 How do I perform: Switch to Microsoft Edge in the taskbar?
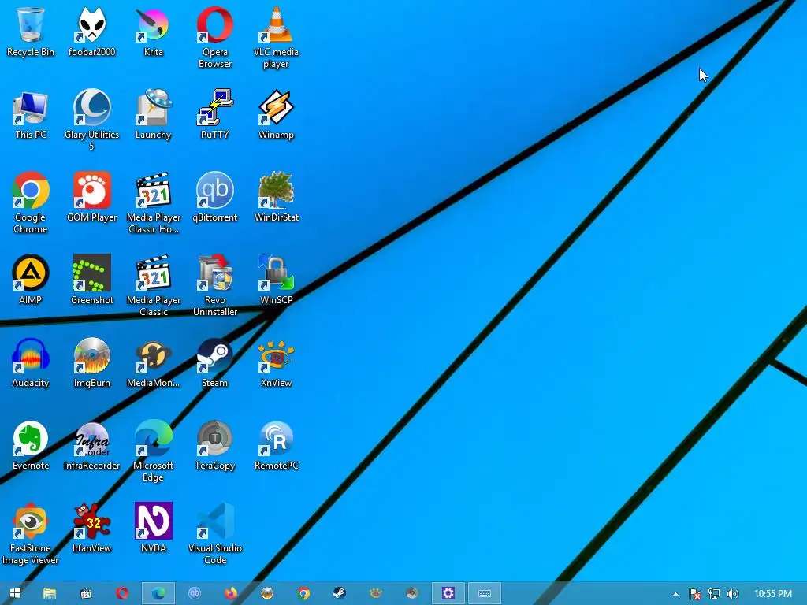(158, 593)
